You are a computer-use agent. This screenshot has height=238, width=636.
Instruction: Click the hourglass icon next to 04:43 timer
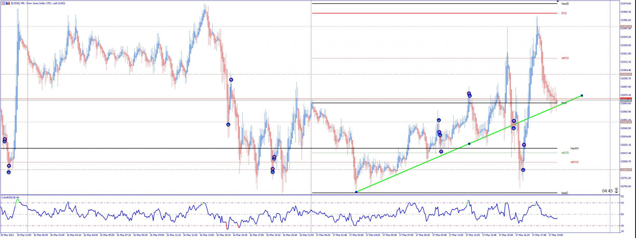coord(617,190)
